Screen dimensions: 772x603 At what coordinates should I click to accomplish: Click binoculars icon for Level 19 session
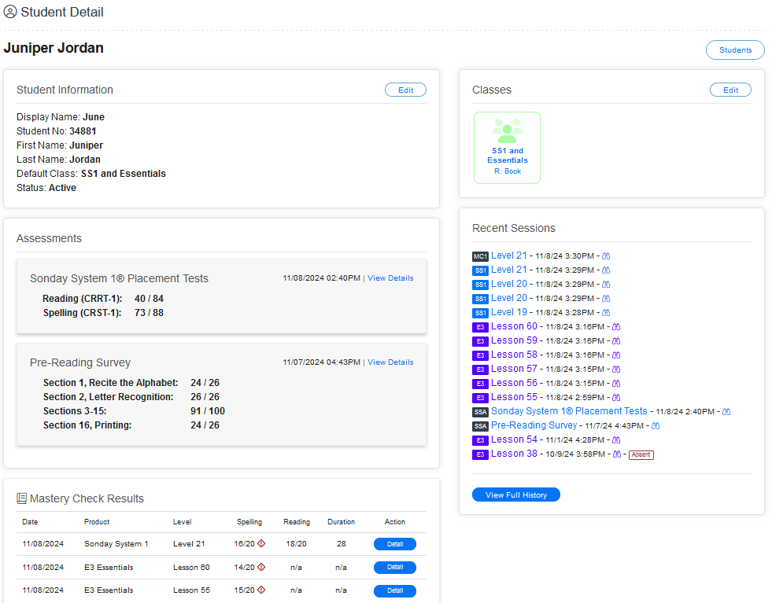coord(606,313)
